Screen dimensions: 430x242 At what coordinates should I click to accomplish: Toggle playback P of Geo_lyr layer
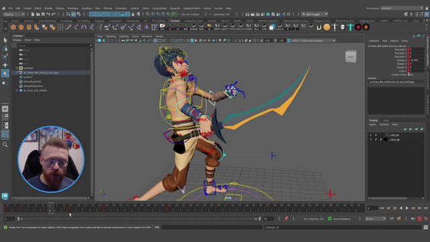(376, 140)
